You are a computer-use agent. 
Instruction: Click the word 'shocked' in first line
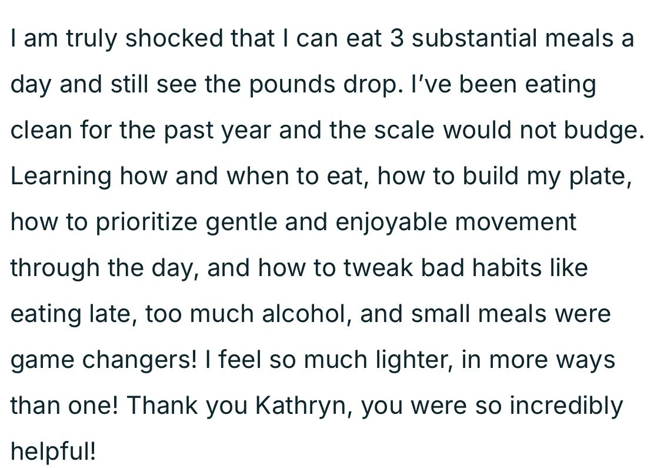(x=174, y=38)
